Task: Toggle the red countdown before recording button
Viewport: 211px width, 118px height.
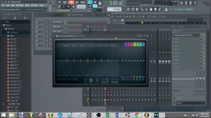Action: coord(71,2)
